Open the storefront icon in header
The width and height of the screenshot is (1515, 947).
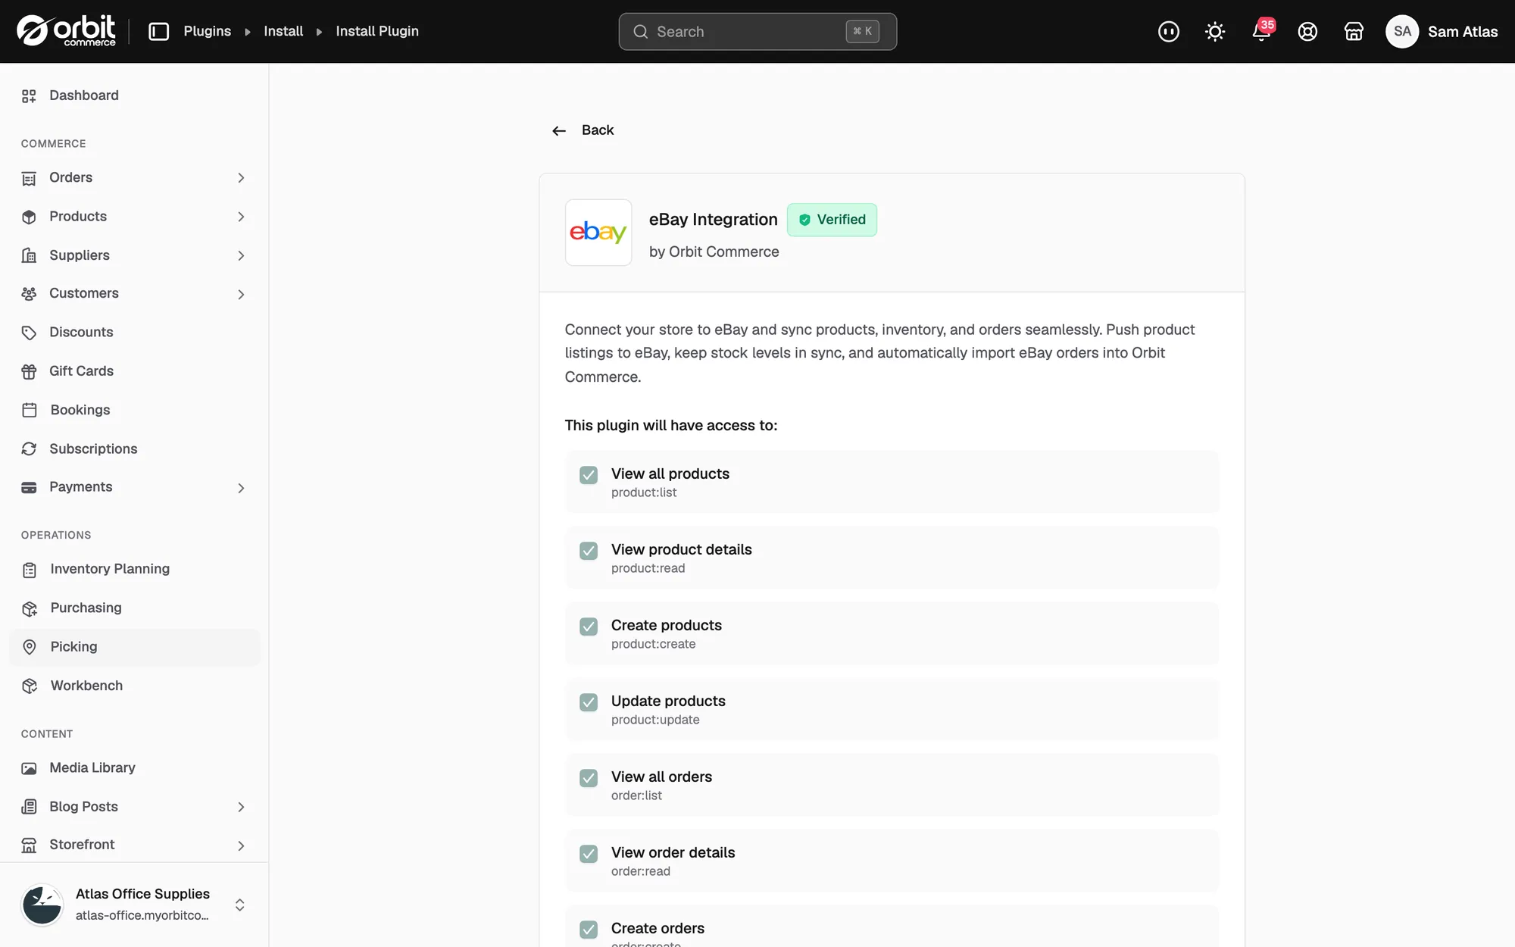(1354, 31)
